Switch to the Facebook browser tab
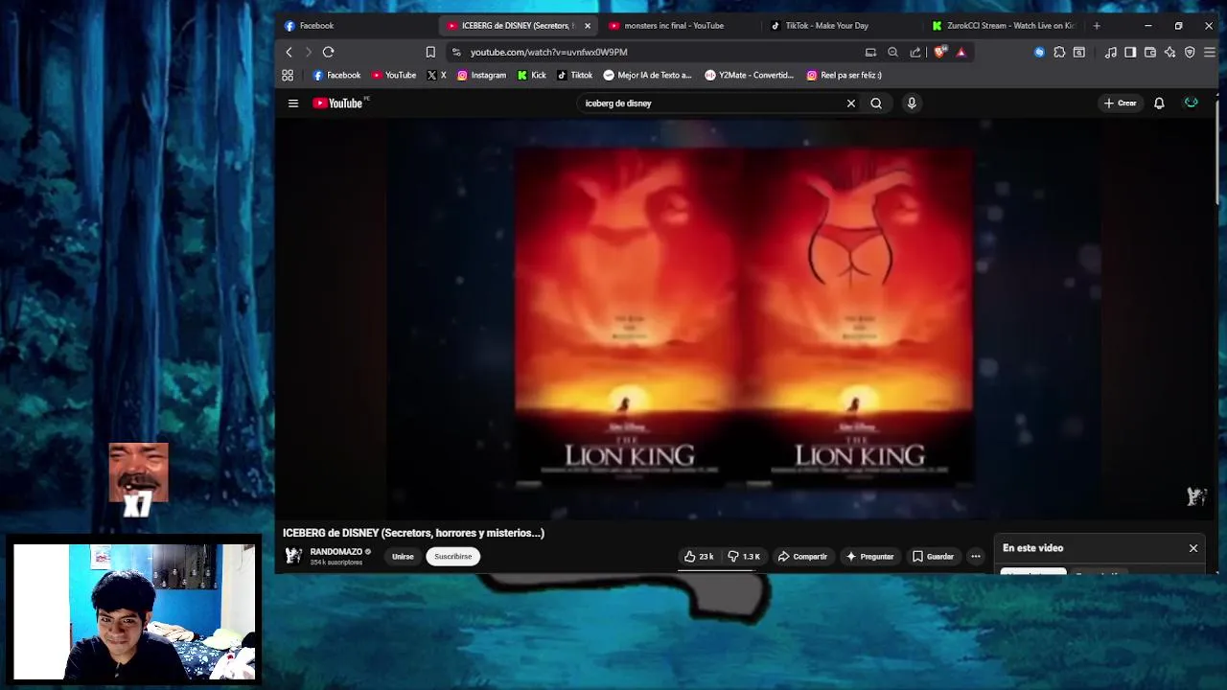This screenshot has width=1227, height=690. (356, 26)
